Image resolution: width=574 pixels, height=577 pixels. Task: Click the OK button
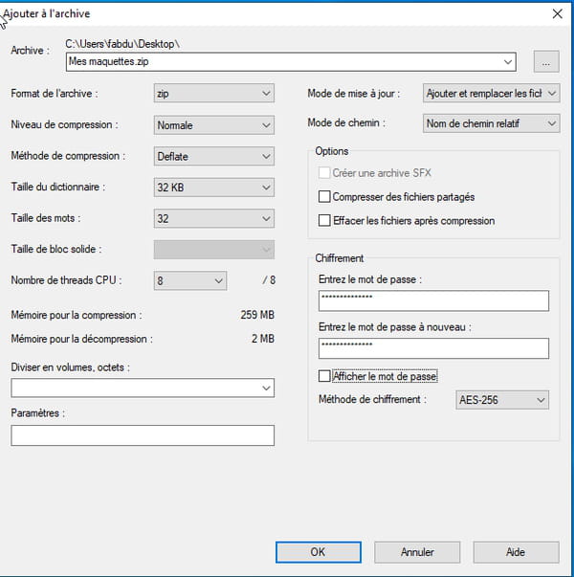(x=319, y=552)
